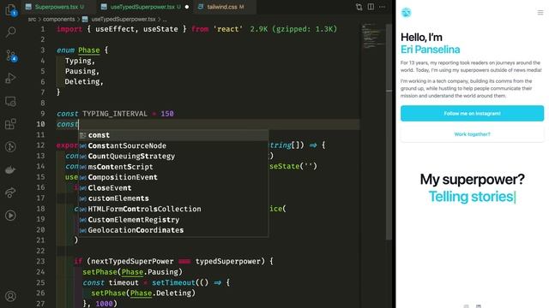Click the editor vertical scrollbar
The width and height of the screenshot is (549, 308).
click(x=389, y=132)
